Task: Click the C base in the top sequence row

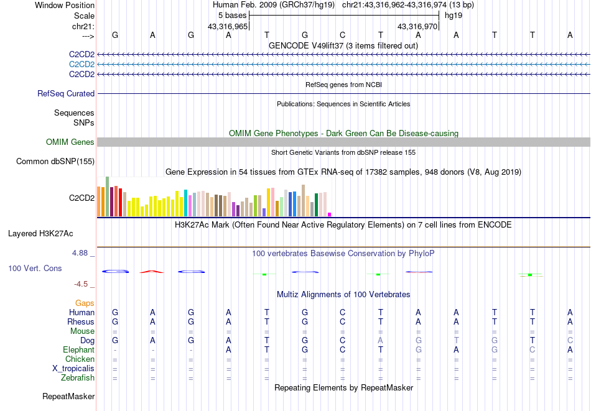Action: [342, 35]
